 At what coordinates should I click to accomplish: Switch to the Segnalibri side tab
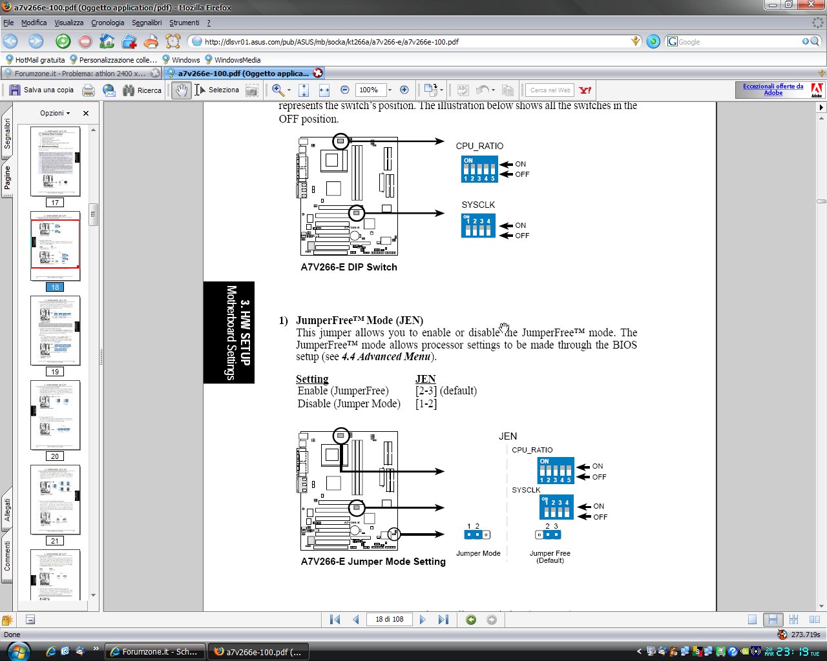click(7, 133)
